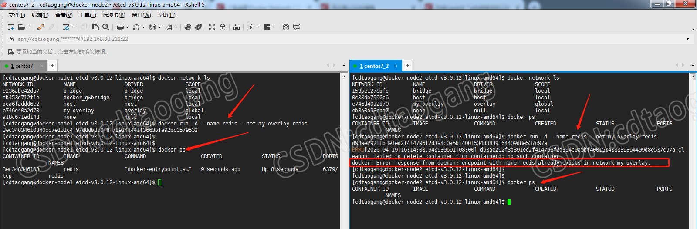697x229 pixels.
Task: Click the Xshell app icon in title bar
Action: (4, 4)
